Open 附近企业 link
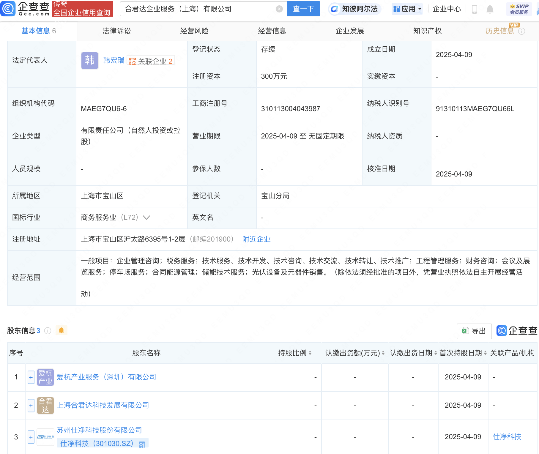539x454 pixels. 256,239
